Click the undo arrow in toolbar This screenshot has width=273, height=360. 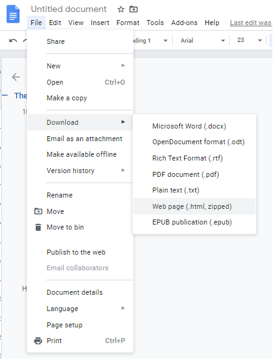(13, 41)
